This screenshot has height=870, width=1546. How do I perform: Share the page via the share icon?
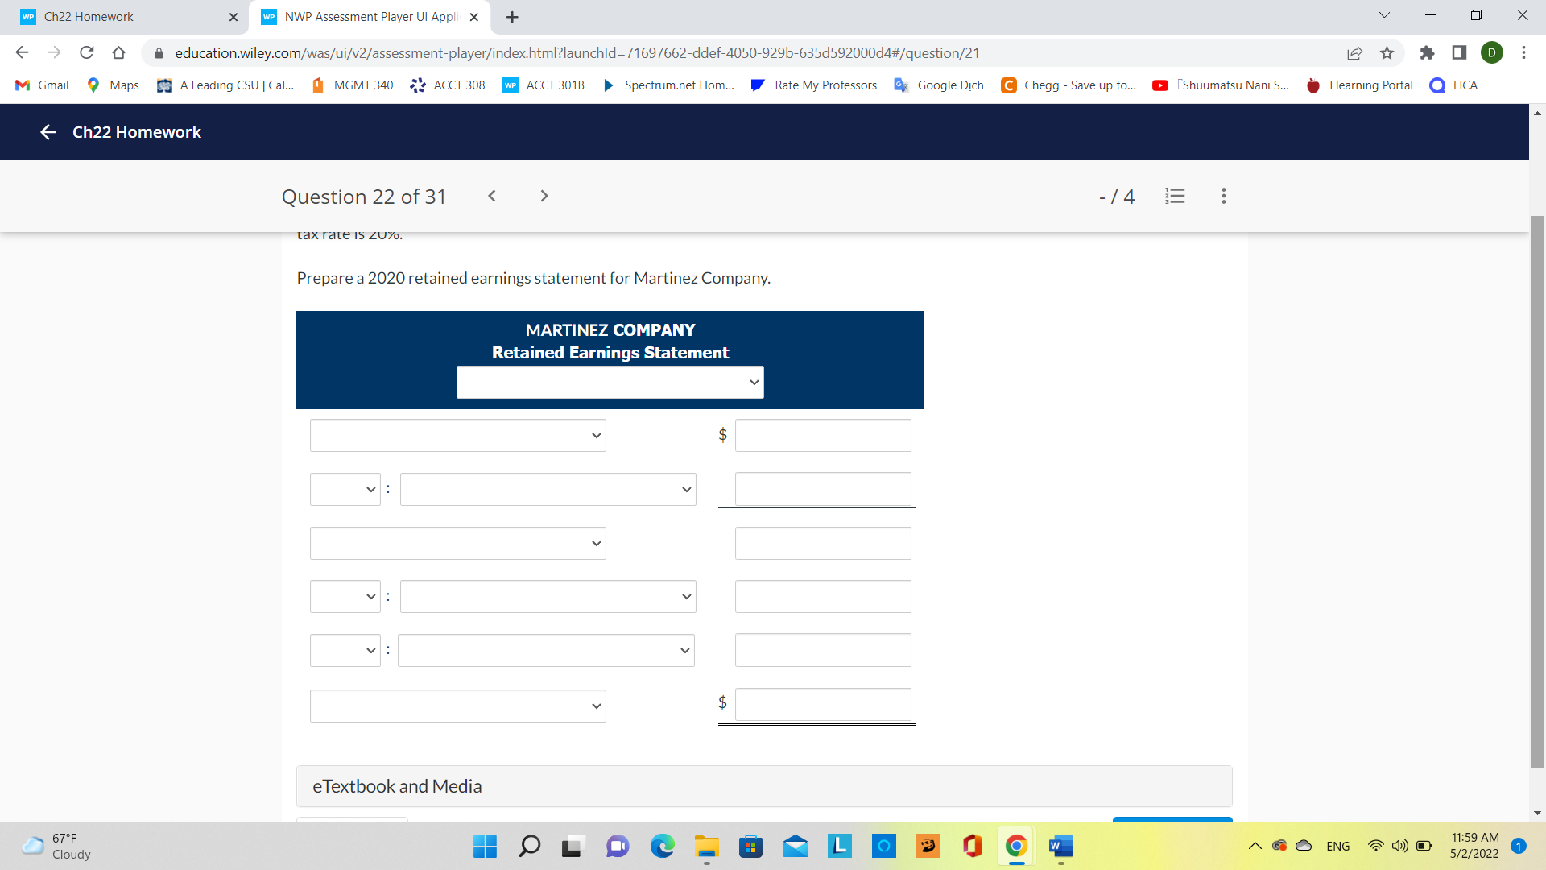(1355, 52)
